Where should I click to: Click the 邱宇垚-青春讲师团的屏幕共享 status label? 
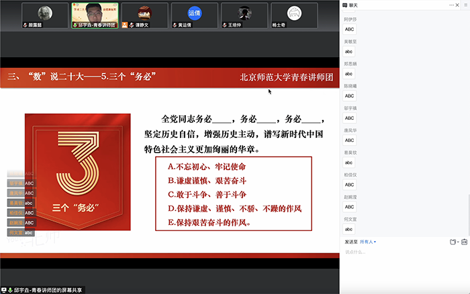pyautogui.click(x=49, y=290)
